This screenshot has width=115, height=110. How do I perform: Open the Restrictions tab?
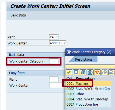[x=84, y=60]
